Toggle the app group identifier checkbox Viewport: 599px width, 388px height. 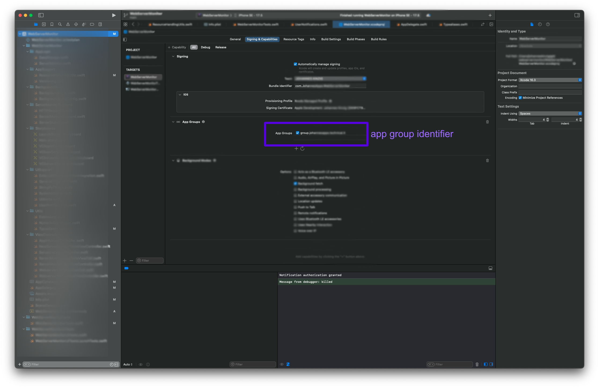297,133
